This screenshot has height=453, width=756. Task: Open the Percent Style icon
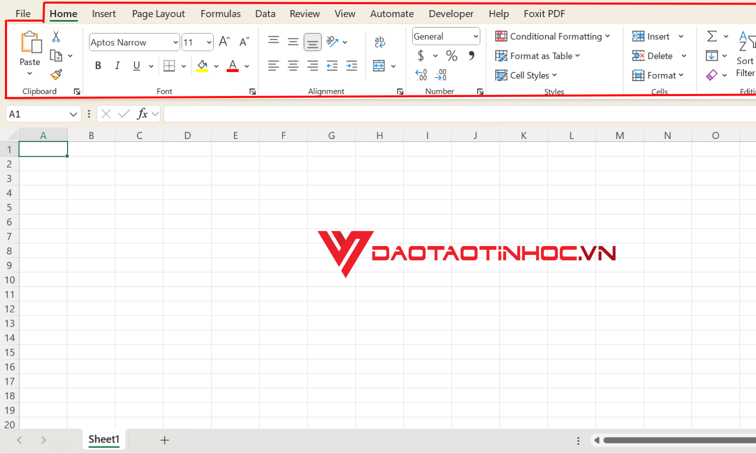point(452,55)
